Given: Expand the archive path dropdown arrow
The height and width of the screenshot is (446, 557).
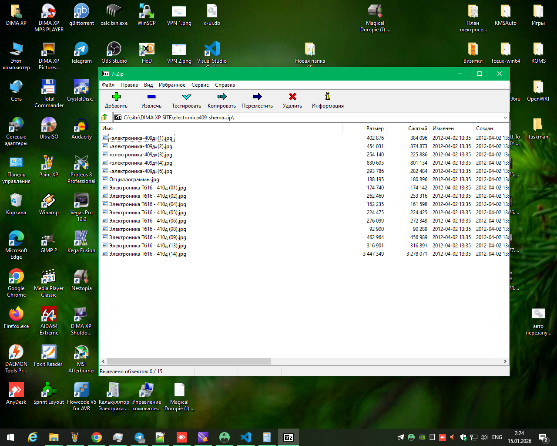Looking at the screenshot, I should [505, 117].
